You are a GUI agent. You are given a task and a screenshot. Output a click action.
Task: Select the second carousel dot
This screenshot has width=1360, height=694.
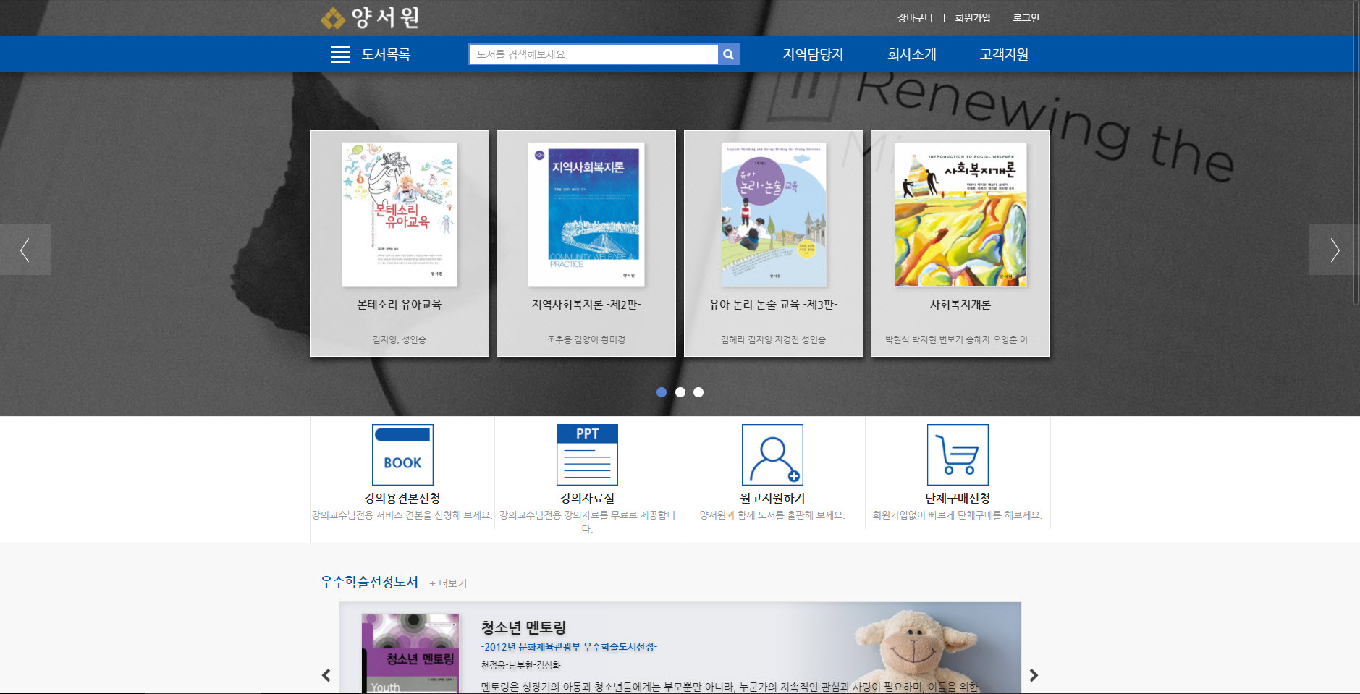pyautogui.click(x=680, y=392)
